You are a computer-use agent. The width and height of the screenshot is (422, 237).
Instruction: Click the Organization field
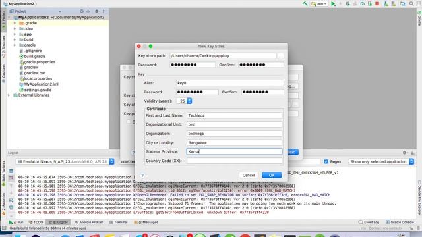pyautogui.click(x=234, y=134)
